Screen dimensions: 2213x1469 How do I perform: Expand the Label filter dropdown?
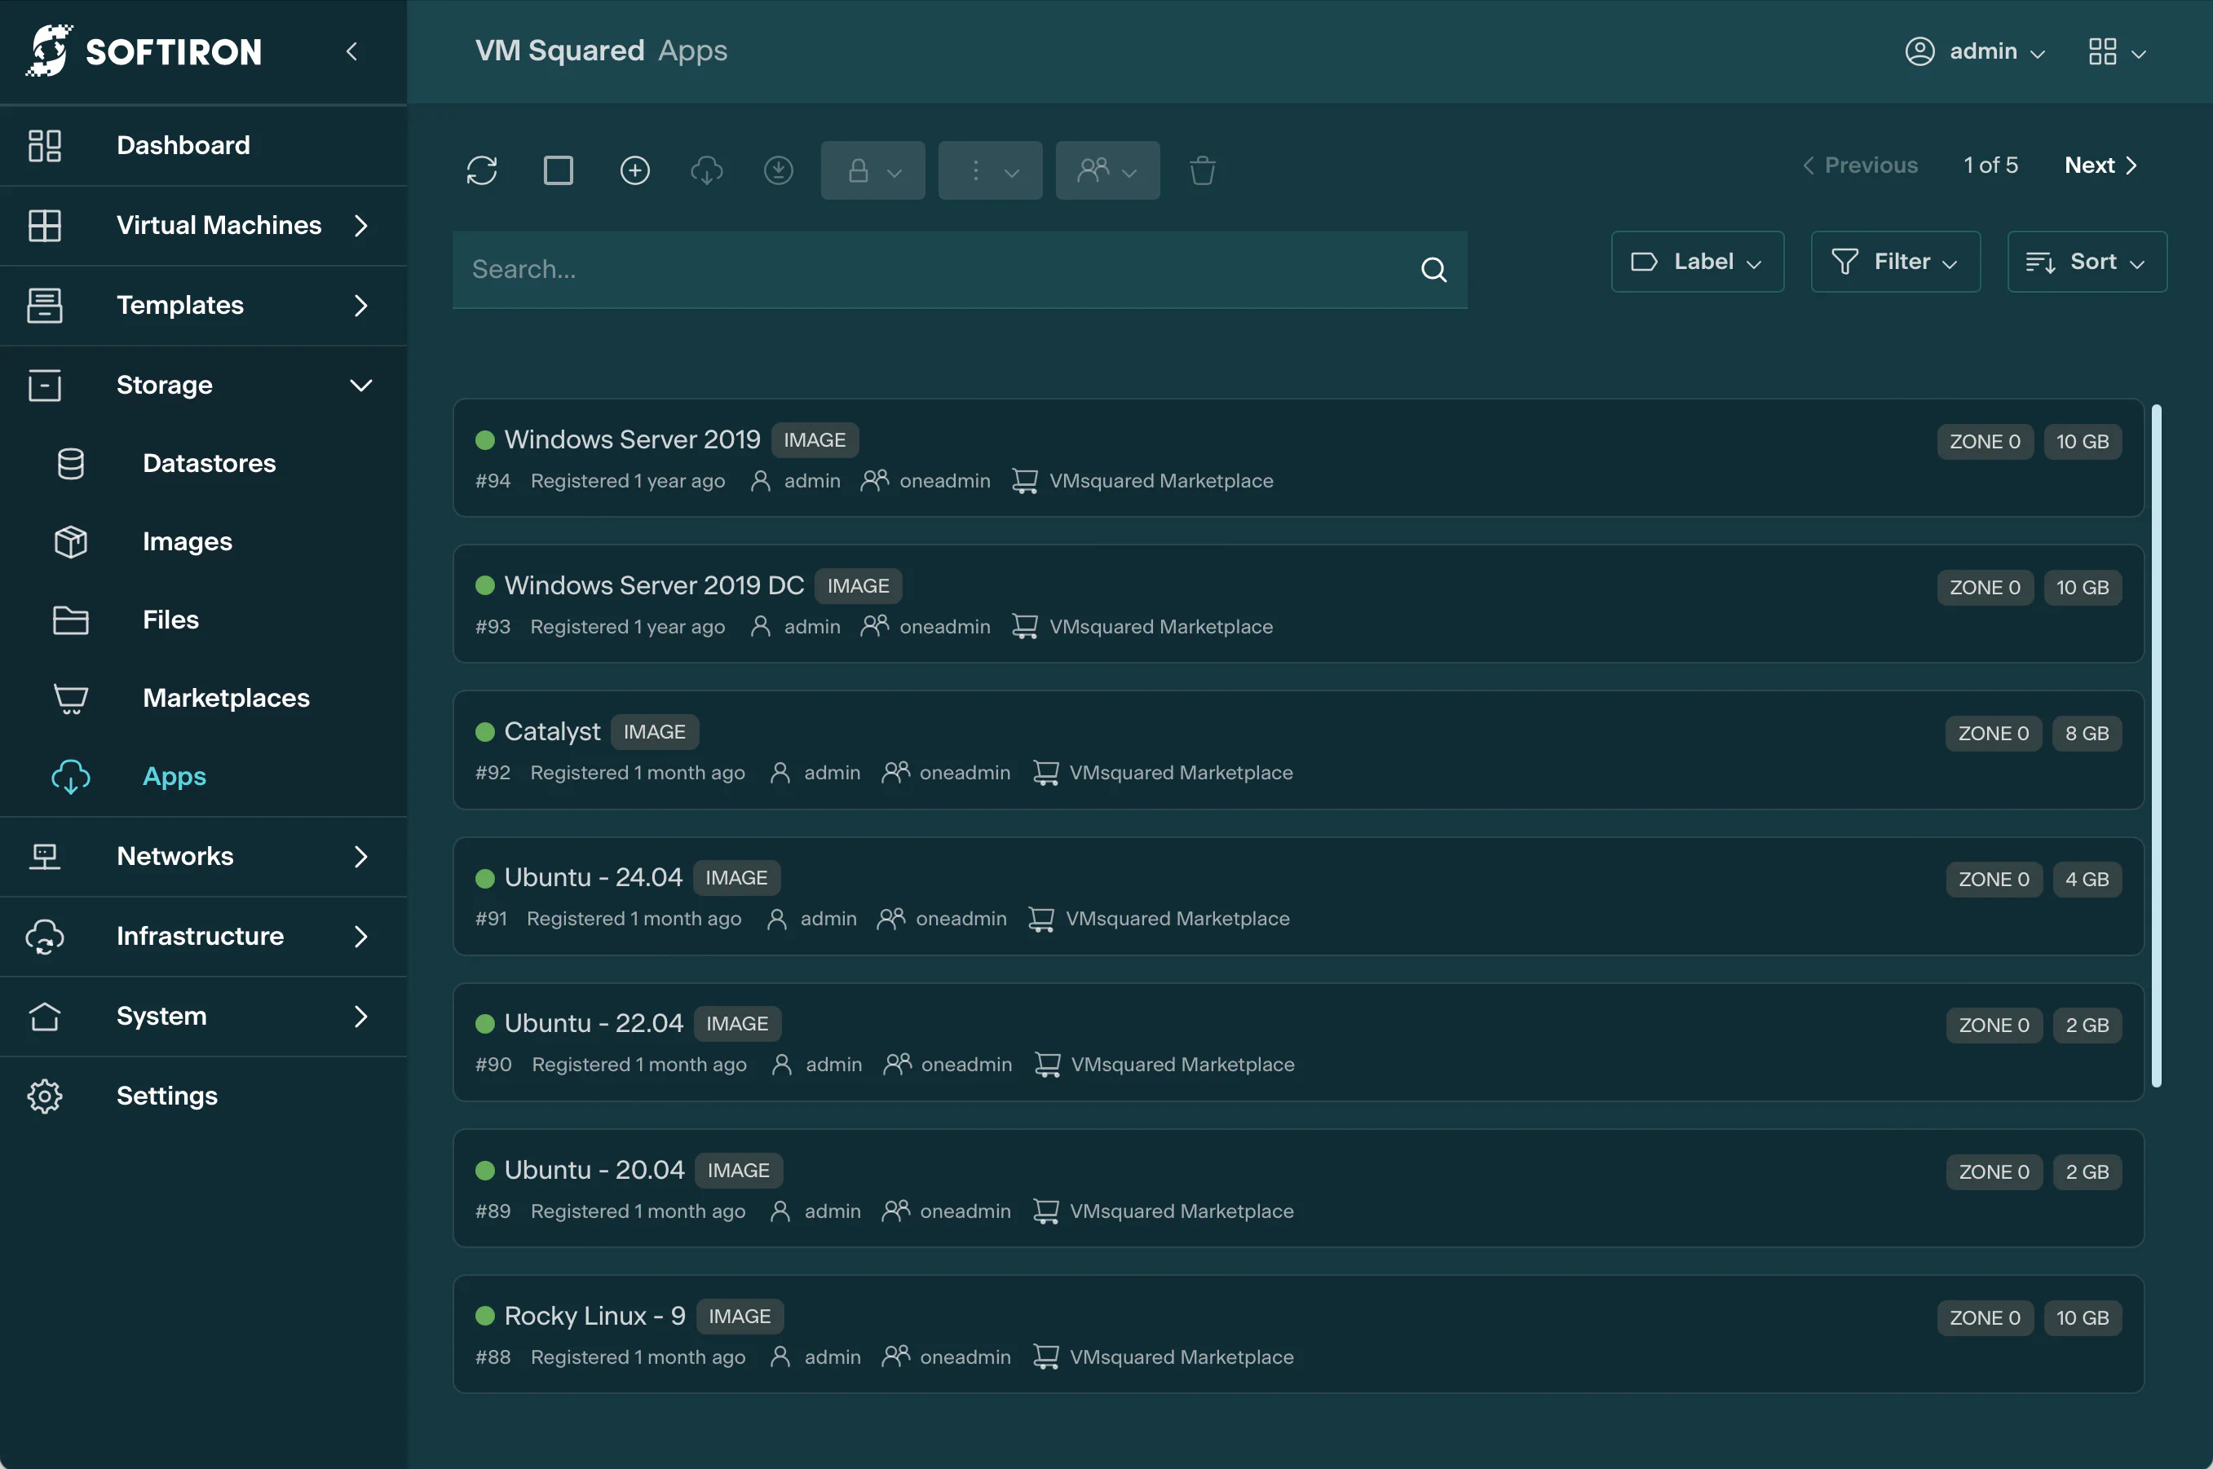pos(1697,261)
